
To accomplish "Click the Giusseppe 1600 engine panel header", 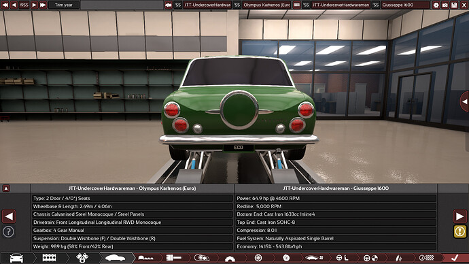I will point(336,188).
